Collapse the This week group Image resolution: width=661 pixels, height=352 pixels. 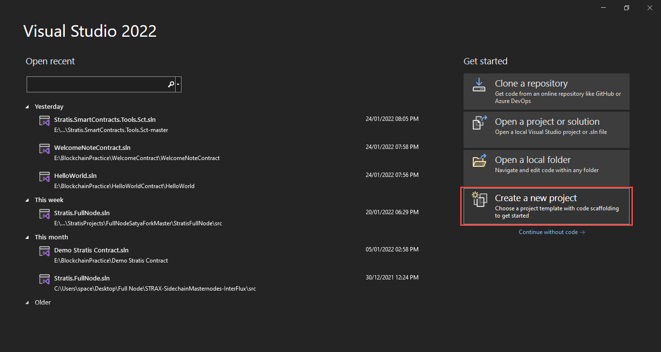[28, 200]
